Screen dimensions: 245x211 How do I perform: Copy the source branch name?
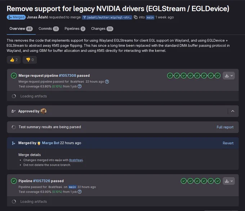135,17
